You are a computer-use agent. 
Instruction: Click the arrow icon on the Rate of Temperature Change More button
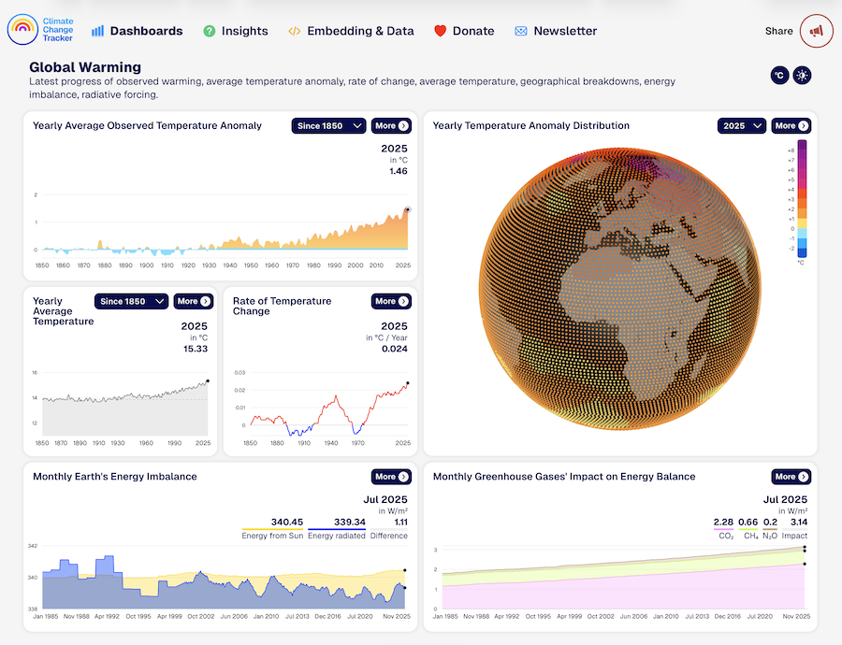click(404, 301)
